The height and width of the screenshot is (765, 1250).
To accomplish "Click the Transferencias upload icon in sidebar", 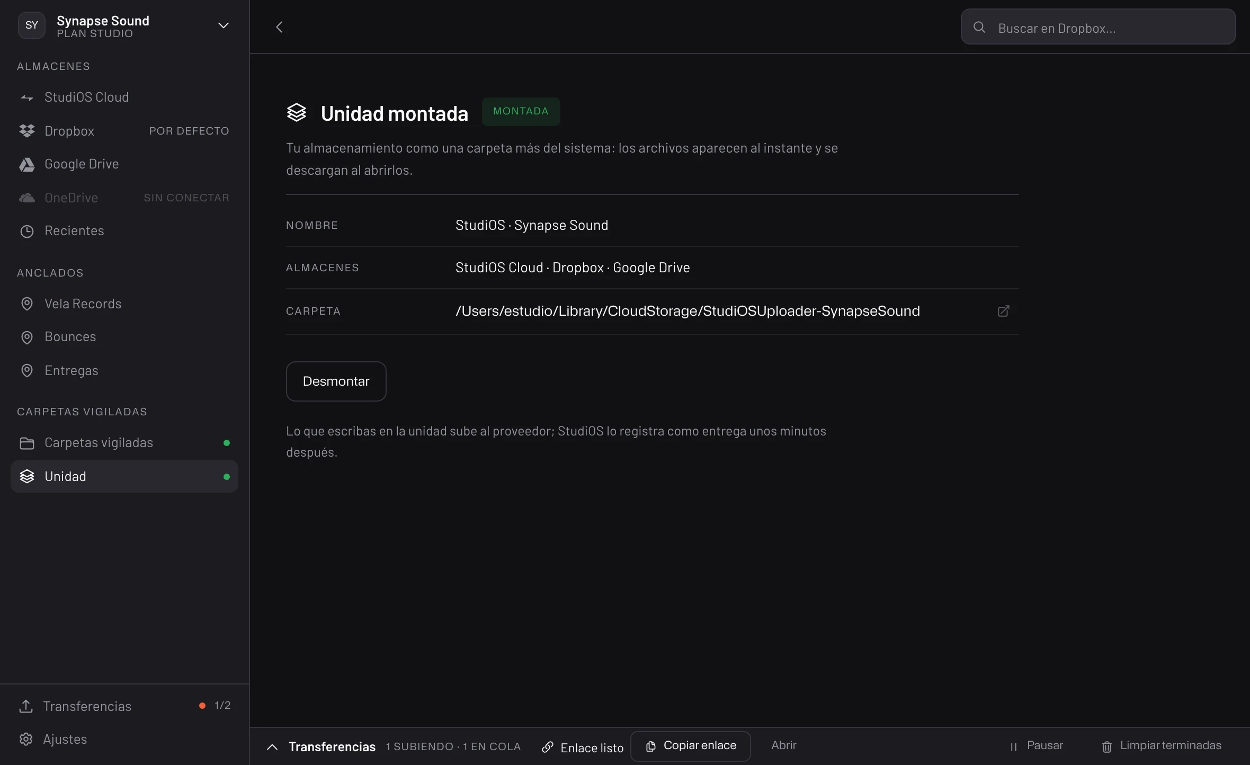I will (26, 706).
